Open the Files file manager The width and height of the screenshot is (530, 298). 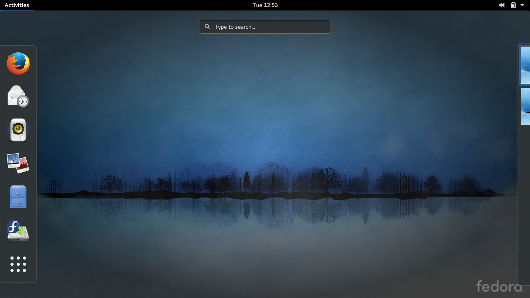point(18,196)
